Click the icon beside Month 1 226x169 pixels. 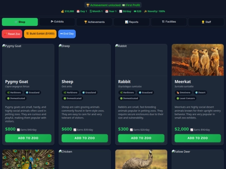[x=90, y=11]
